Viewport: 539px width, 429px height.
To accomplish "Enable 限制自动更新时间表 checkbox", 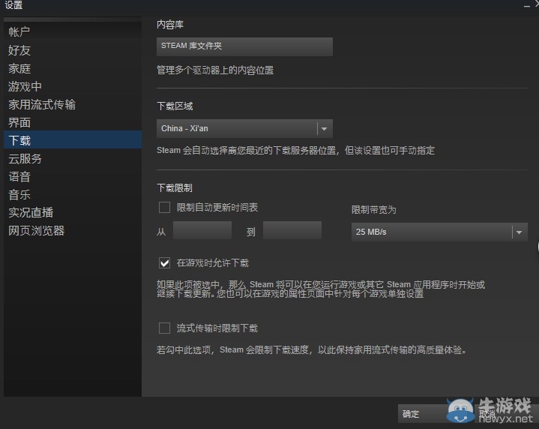I will [x=164, y=208].
